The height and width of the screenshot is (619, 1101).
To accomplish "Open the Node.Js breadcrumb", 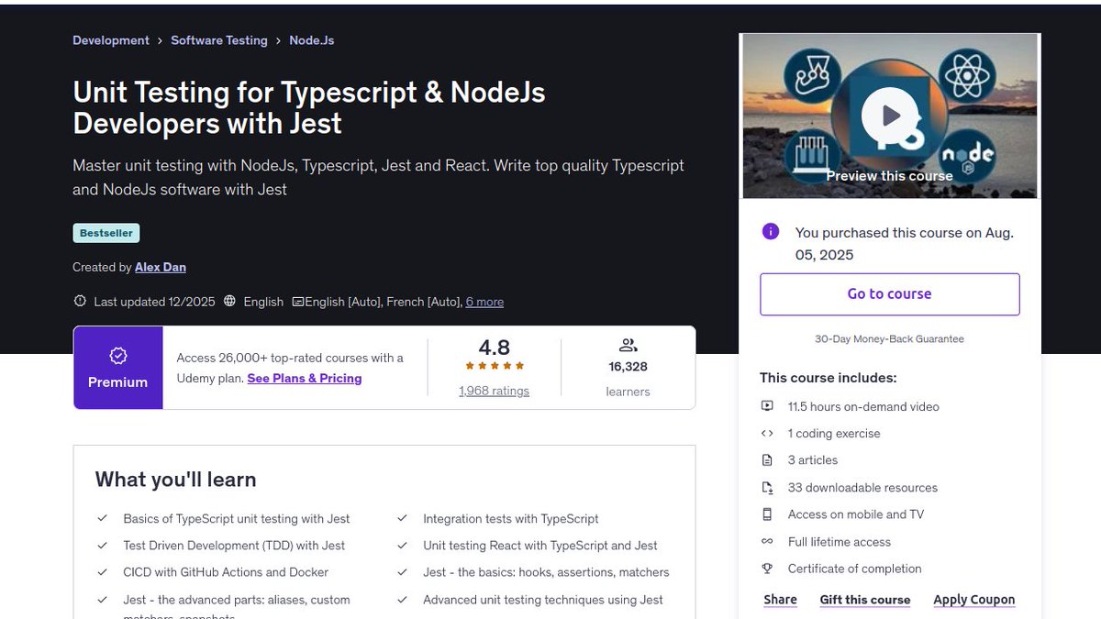I will coord(312,40).
